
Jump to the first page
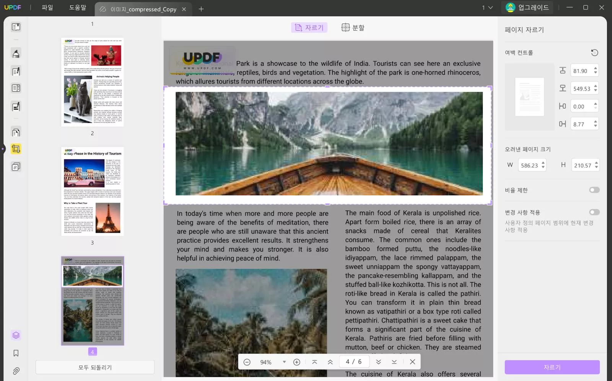[314, 362]
